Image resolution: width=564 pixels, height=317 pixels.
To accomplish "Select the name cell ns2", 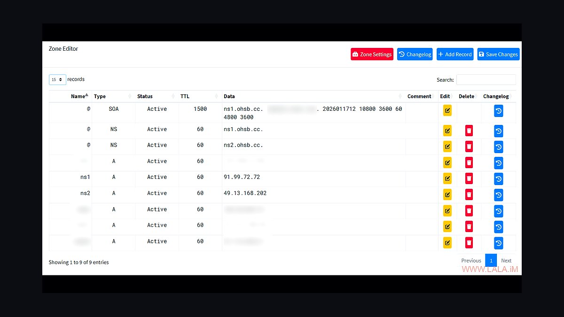I will point(85,193).
